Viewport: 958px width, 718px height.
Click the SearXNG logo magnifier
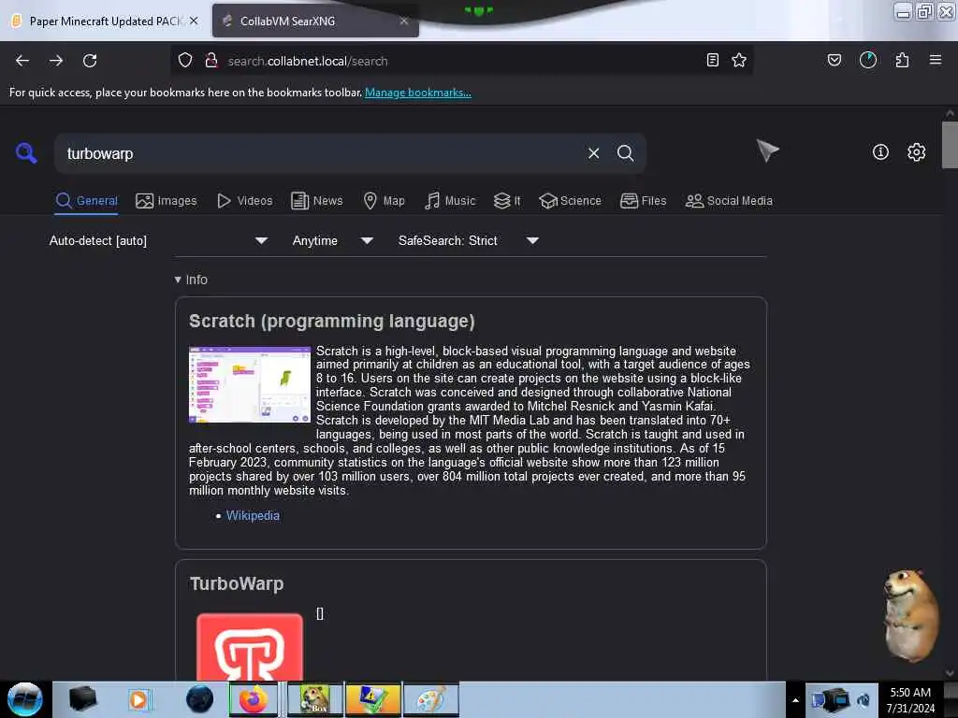26,152
